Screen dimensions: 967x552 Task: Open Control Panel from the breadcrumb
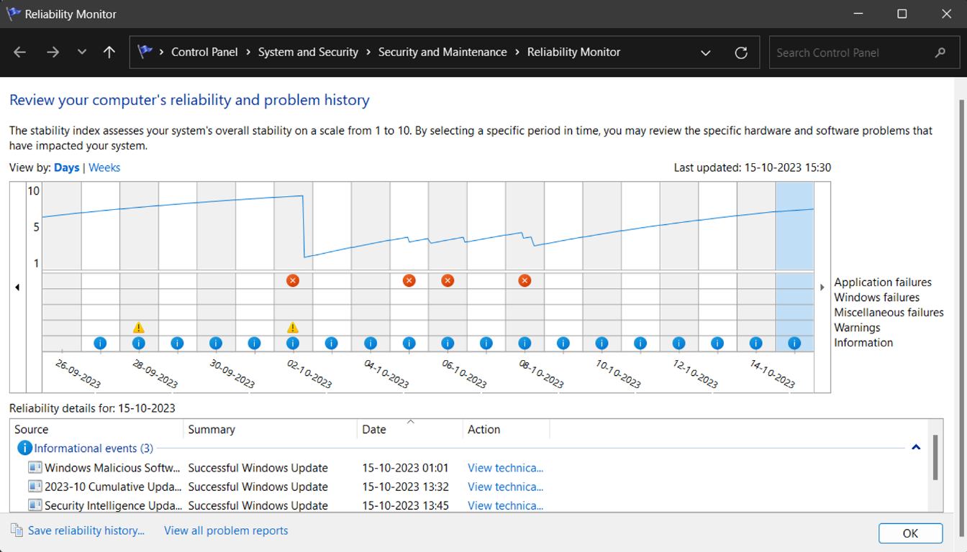click(204, 52)
